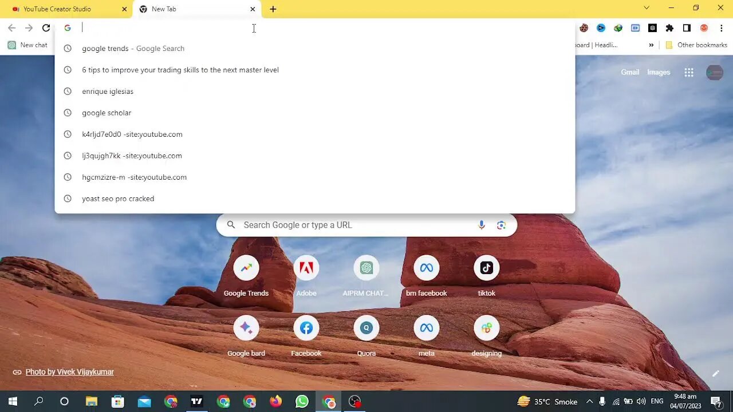Click the orange circular profile icon in toolbar
733x412 pixels.
coord(704,27)
